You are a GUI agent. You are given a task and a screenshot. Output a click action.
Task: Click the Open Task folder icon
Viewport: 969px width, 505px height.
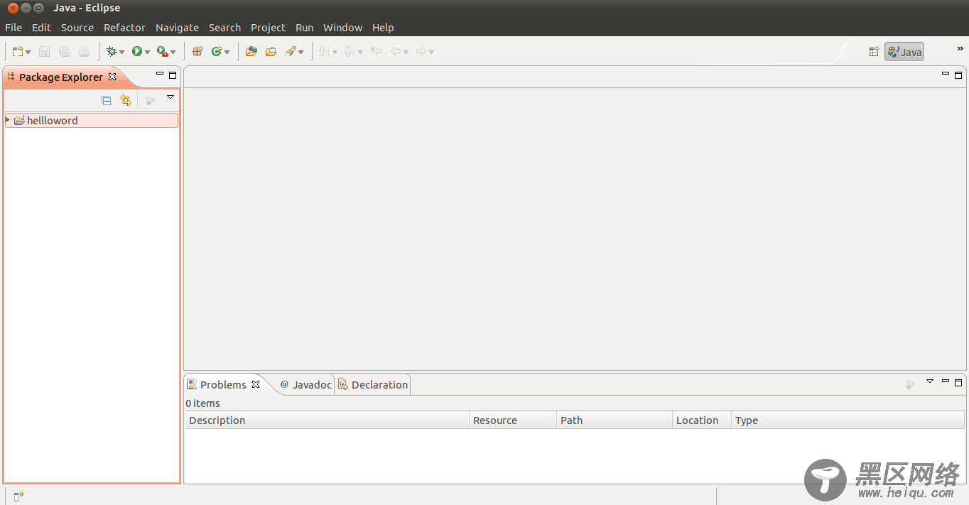[271, 51]
